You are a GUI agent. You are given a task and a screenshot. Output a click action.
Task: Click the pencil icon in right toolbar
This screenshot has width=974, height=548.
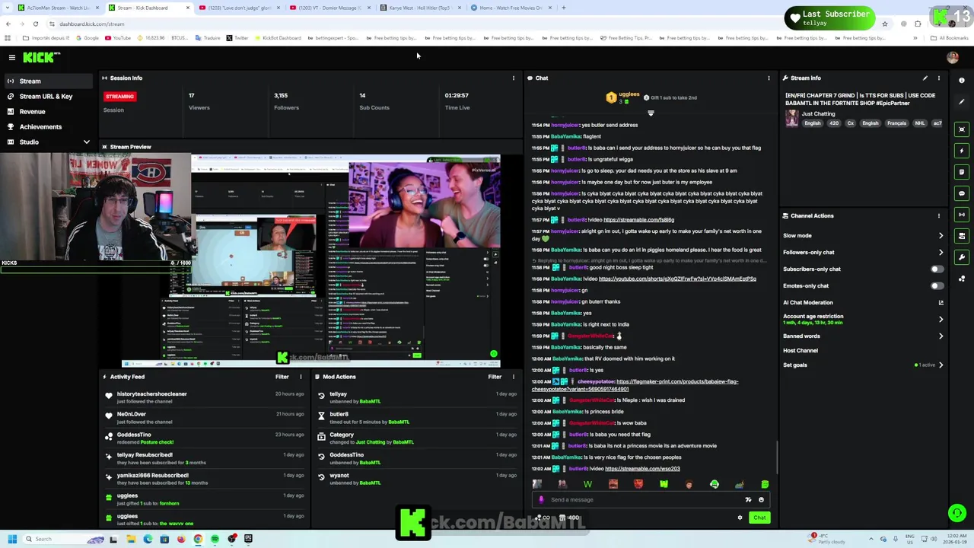coord(962,101)
